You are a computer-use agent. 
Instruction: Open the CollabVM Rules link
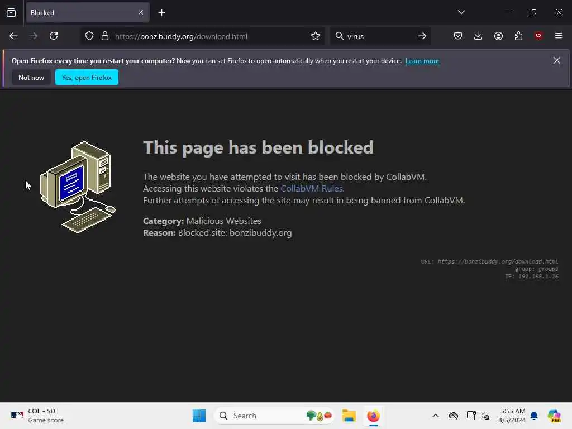(312, 189)
